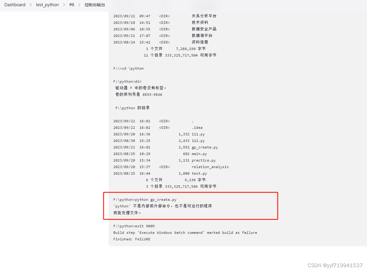Click the Dashboard breadcrumb link
The image size is (367, 271).
[x=15, y=4]
